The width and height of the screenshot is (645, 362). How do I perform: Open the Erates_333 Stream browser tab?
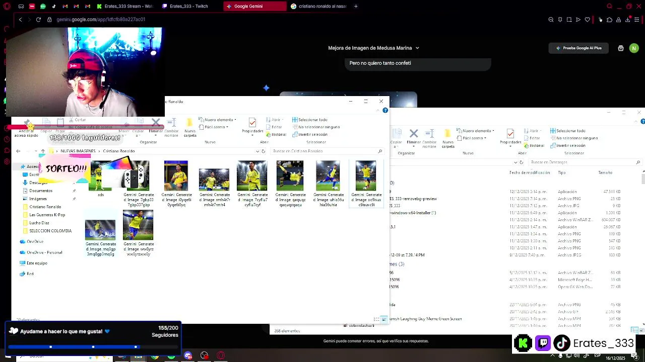click(125, 6)
